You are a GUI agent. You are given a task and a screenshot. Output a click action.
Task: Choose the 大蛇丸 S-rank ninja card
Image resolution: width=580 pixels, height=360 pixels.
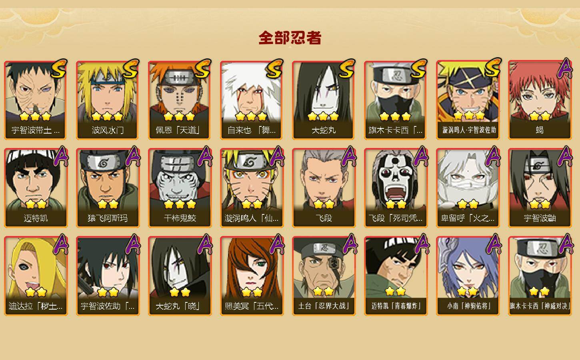324,100
